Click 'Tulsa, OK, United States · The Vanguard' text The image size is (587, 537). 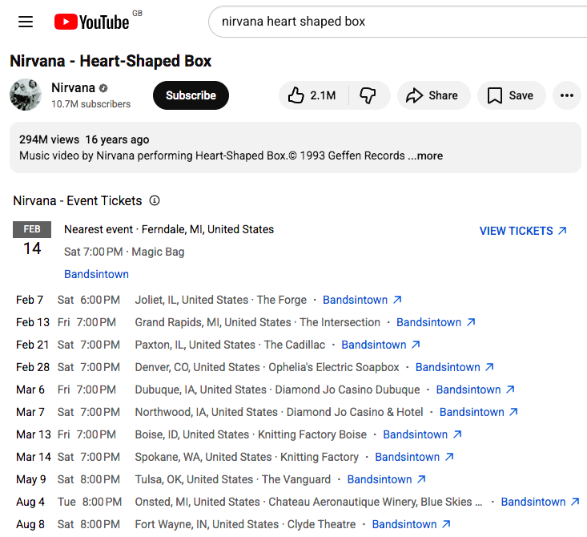click(233, 479)
